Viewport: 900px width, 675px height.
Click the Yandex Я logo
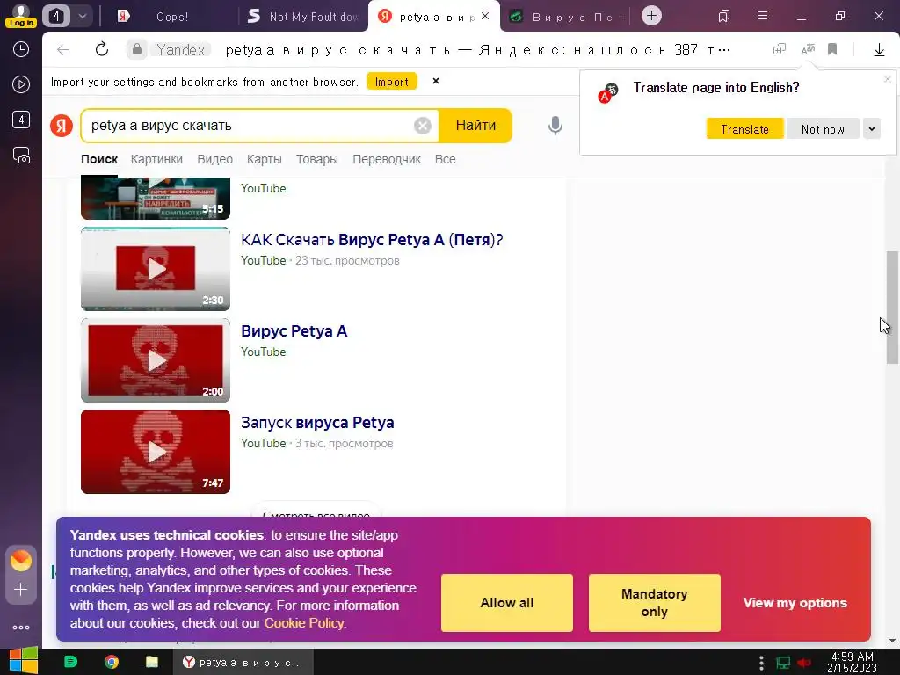(62, 125)
